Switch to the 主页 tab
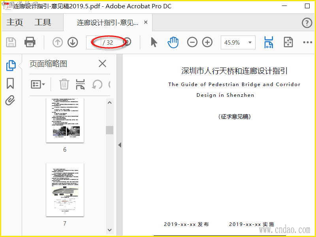 click(15, 22)
